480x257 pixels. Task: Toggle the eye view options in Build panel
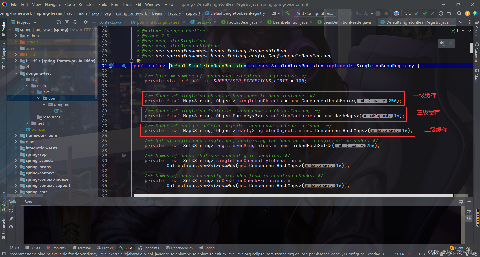coord(11,227)
